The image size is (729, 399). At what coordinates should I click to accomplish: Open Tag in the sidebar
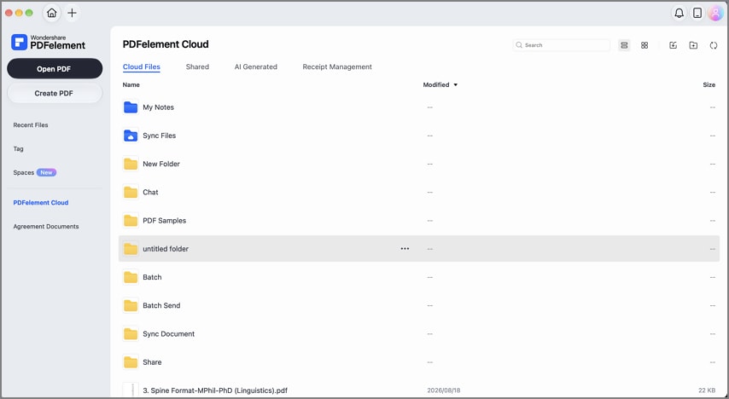(x=18, y=148)
